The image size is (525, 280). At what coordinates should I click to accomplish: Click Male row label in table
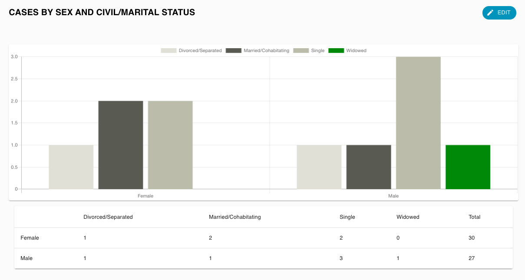click(26, 258)
